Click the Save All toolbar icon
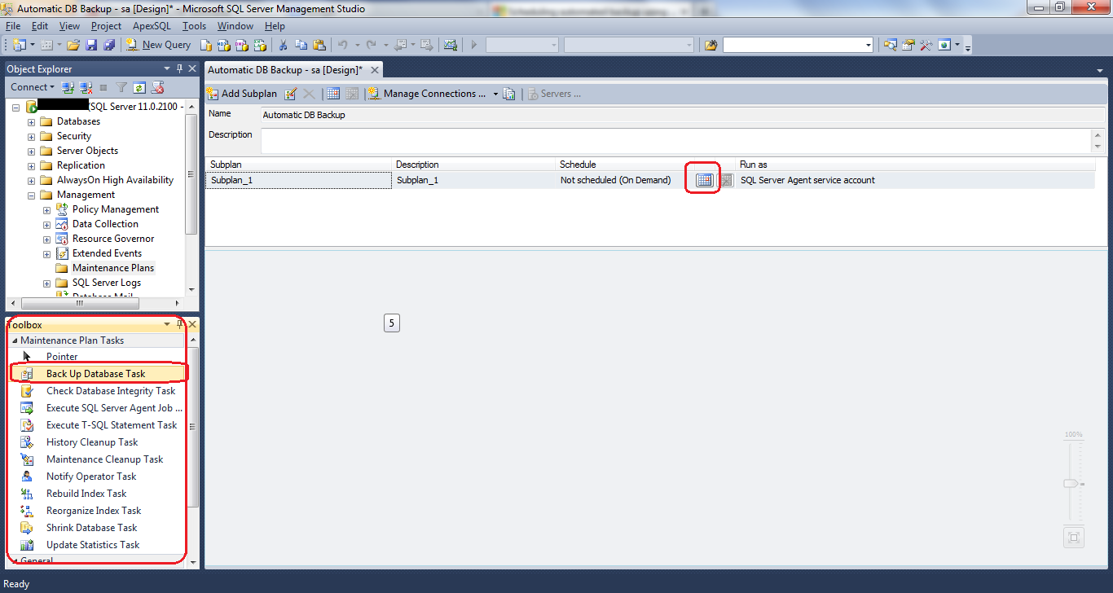This screenshot has height=593, width=1113. click(108, 45)
